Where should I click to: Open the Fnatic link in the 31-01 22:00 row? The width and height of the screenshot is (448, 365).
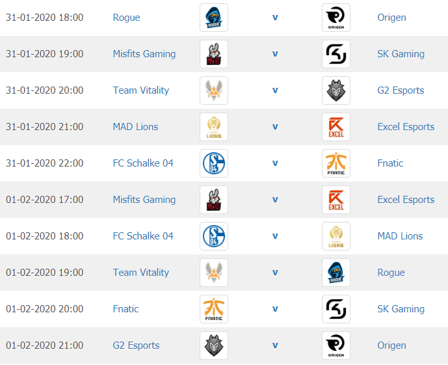pyautogui.click(x=390, y=163)
